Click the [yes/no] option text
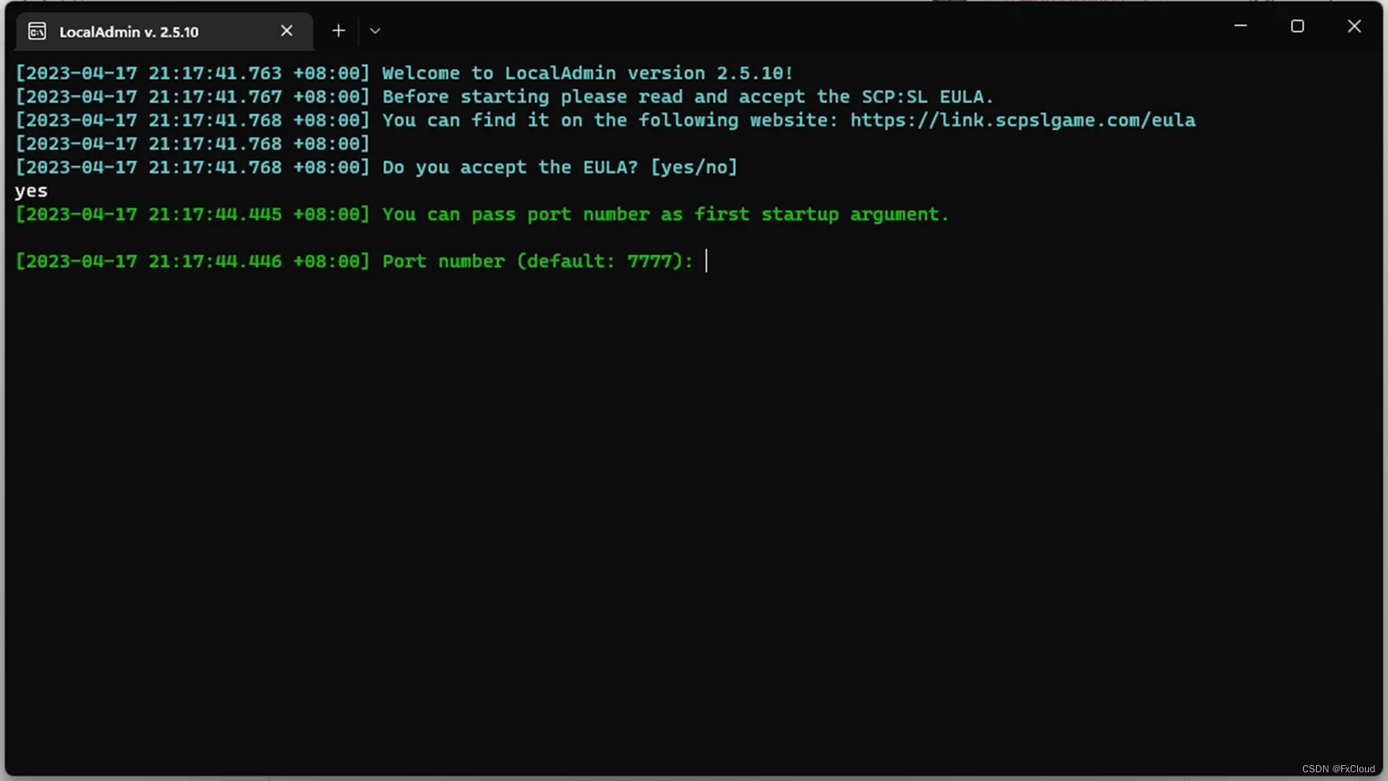 point(694,168)
